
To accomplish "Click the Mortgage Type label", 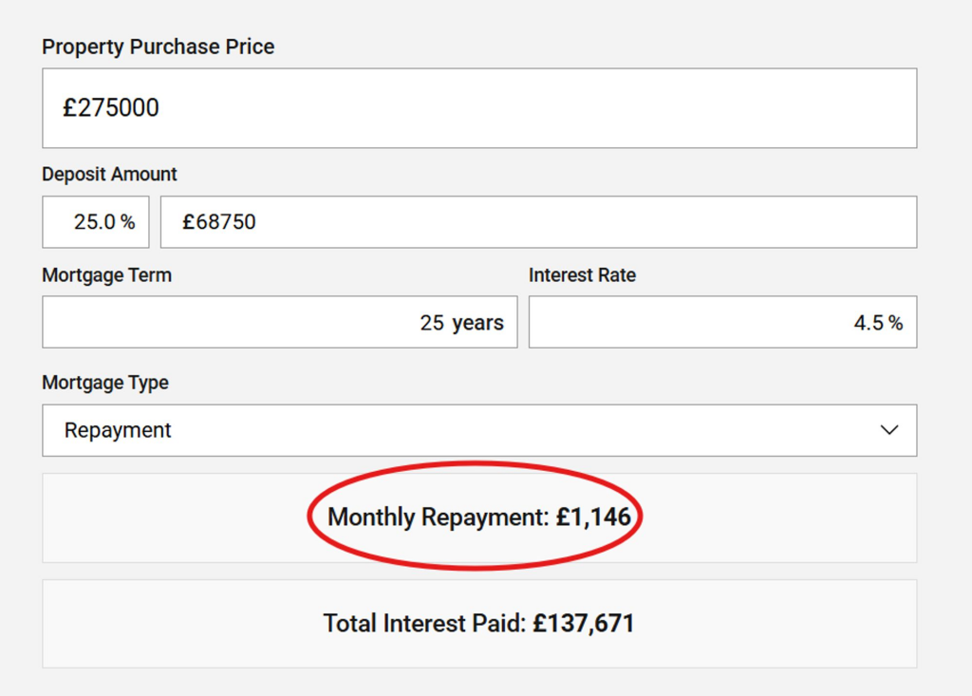I will (x=104, y=383).
